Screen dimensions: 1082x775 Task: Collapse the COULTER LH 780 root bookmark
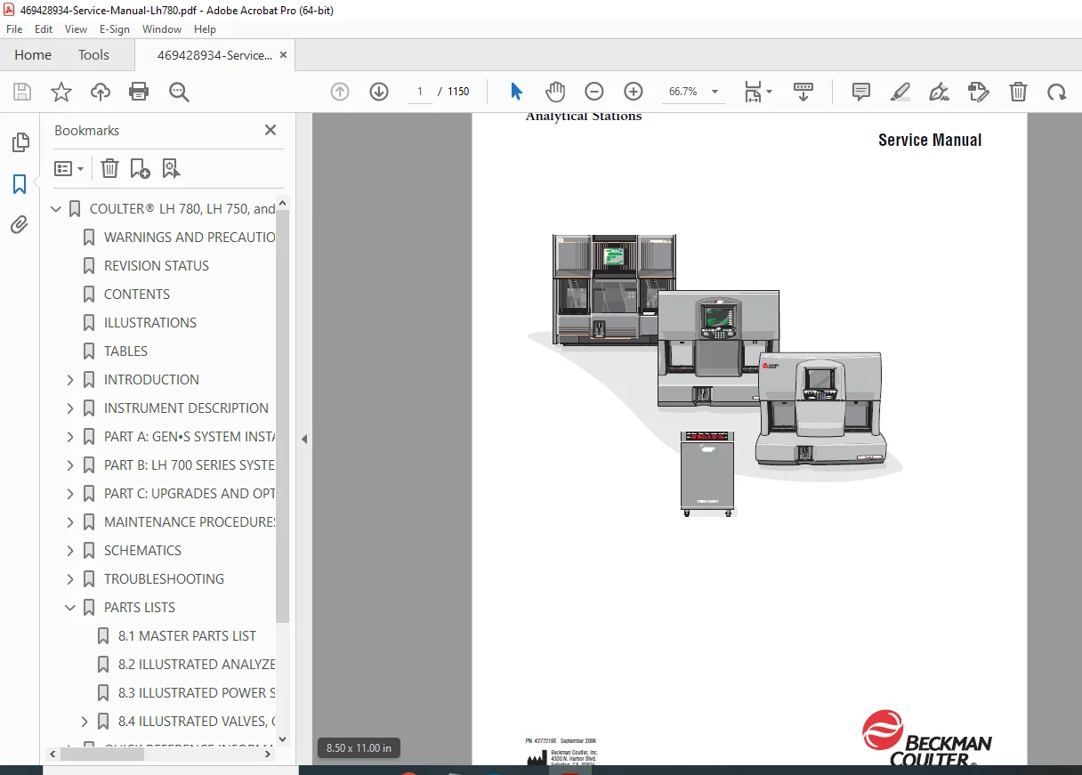56,209
